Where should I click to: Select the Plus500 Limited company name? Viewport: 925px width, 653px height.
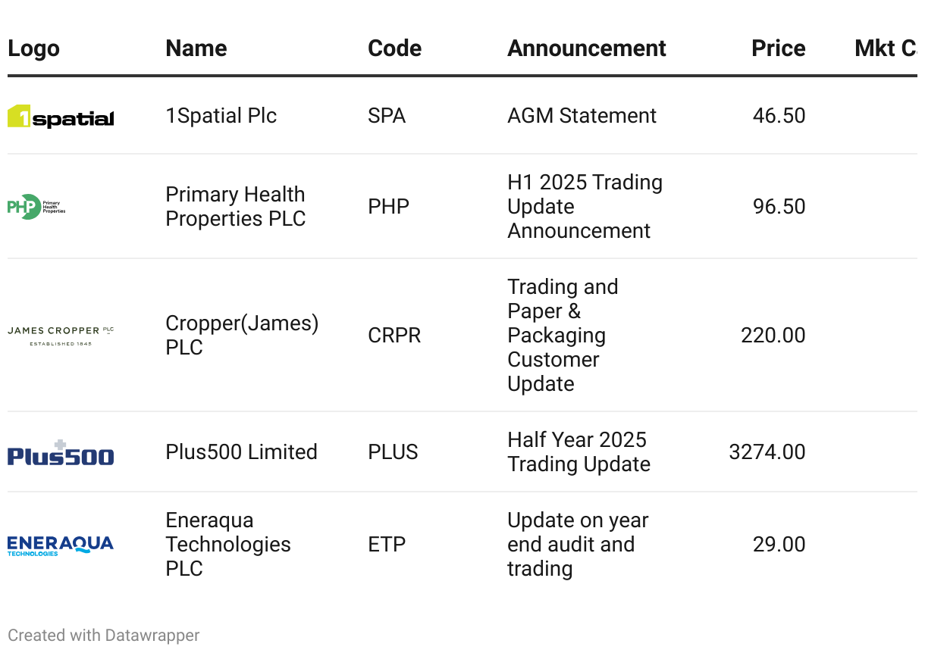coord(241,452)
